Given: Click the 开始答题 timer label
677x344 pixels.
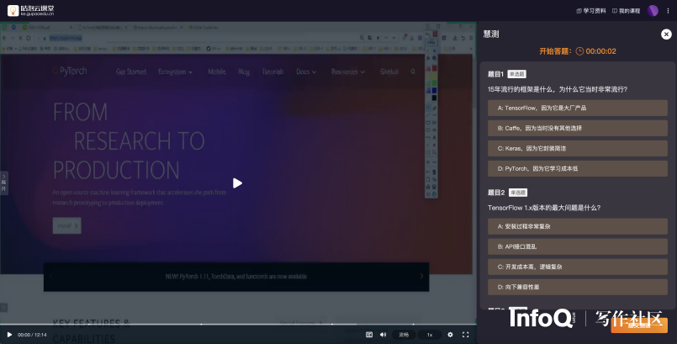Looking at the screenshot, I should (555, 51).
